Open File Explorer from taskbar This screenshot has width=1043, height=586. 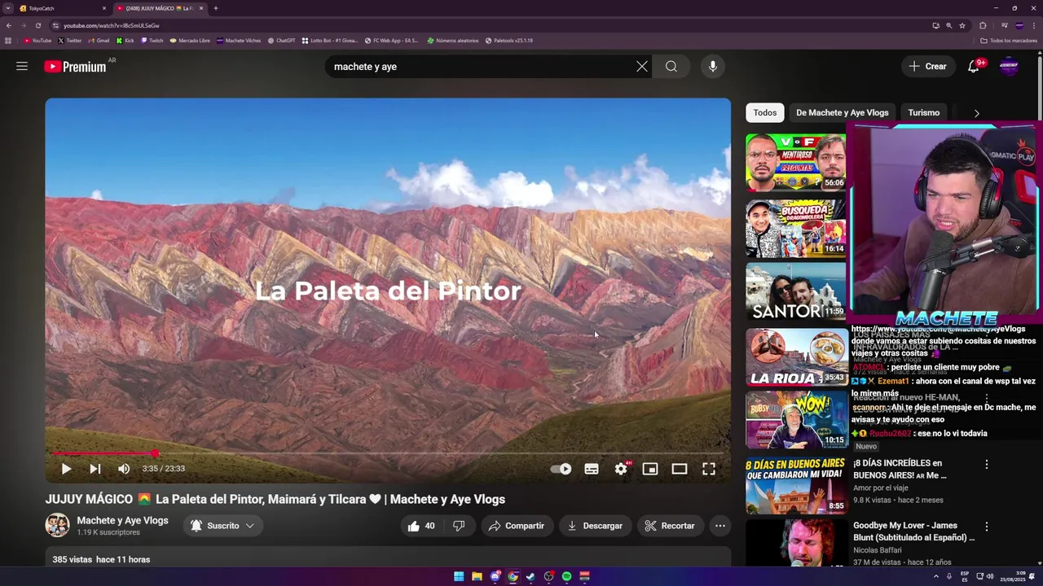pyautogui.click(x=477, y=576)
